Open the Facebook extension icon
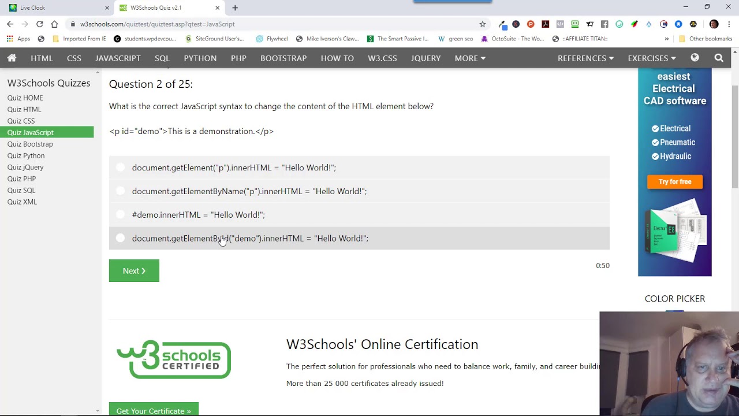Viewport: 739px width, 416px height. pyautogui.click(x=604, y=24)
